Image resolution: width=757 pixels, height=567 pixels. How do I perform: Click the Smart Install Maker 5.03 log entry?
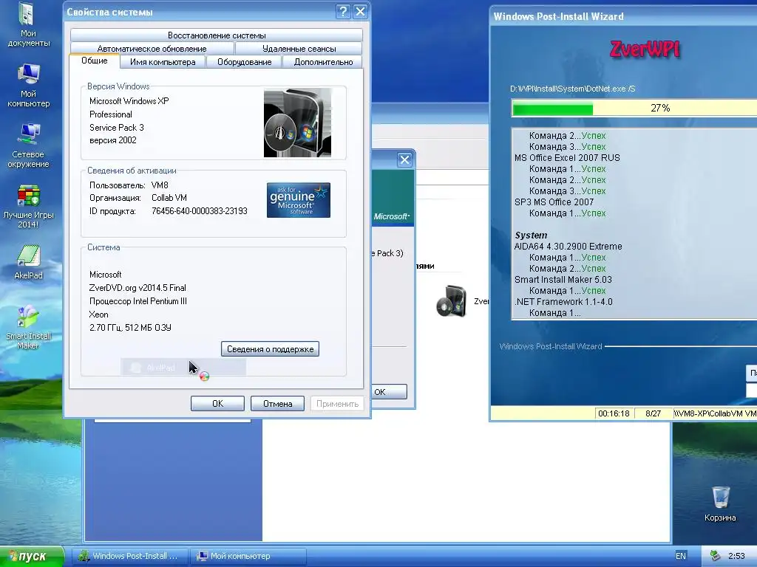[x=563, y=280]
